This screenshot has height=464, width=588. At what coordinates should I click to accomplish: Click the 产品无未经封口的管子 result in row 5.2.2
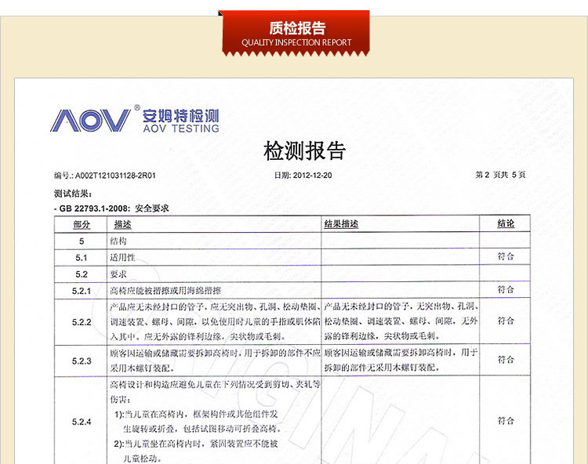[x=401, y=321]
